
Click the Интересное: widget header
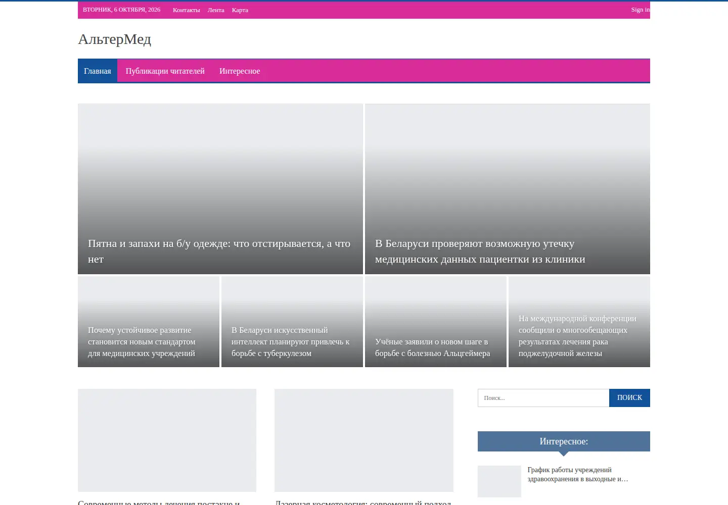click(x=564, y=441)
